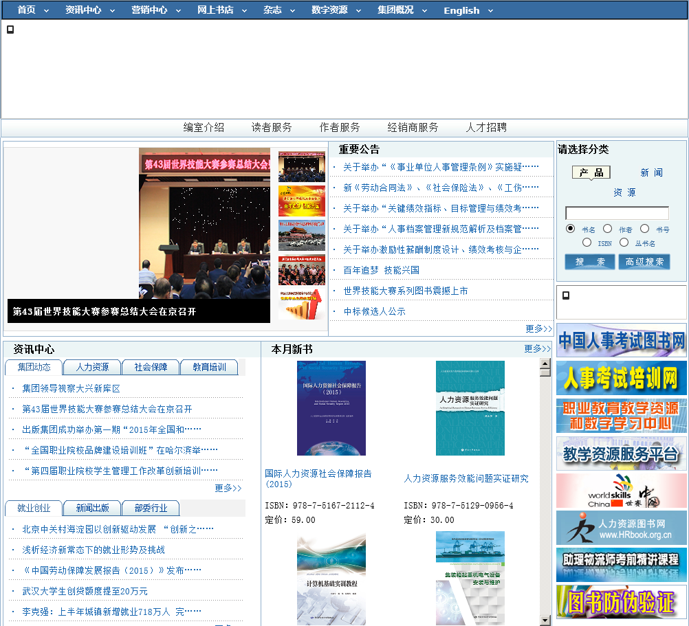This screenshot has height=626, width=689.
Task: Select the 书号 radio button
Action: pyautogui.click(x=644, y=228)
